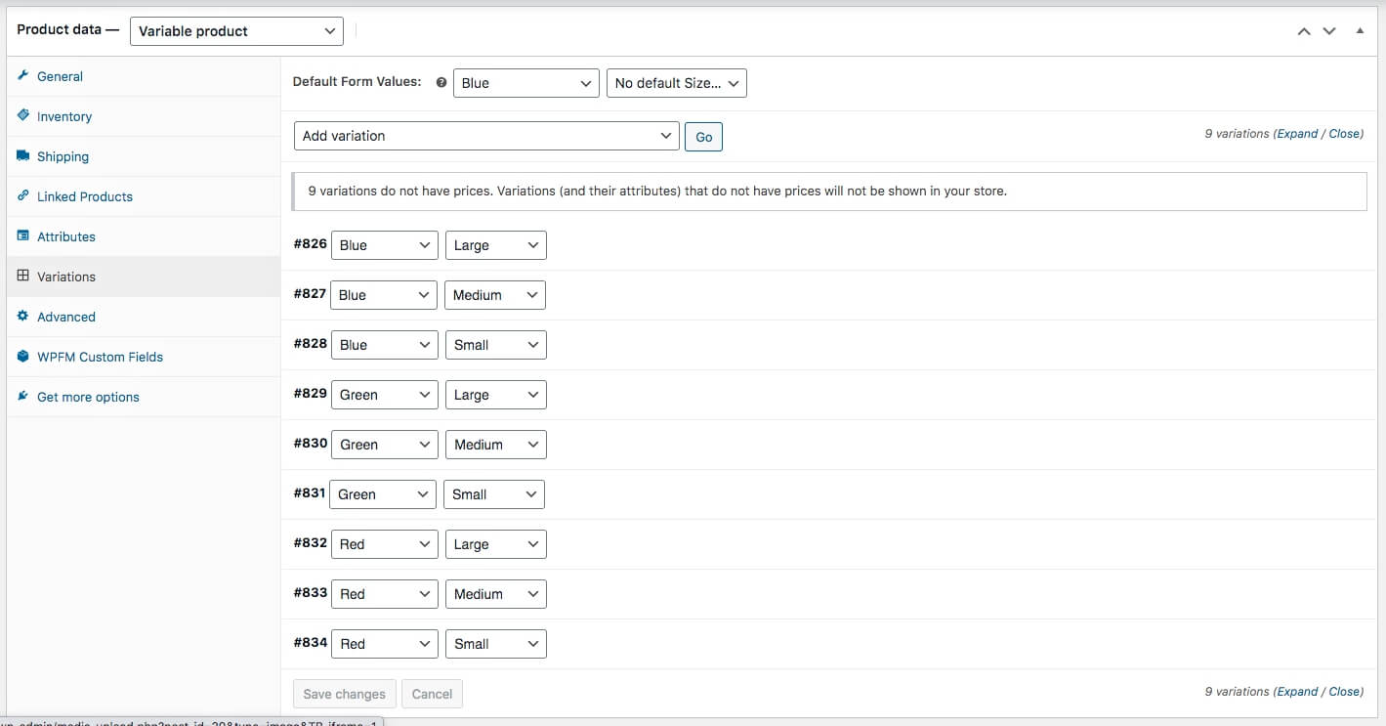This screenshot has height=726, width=1386.
Task: Switch to the Linked Products tab
Action: [144, 196]
